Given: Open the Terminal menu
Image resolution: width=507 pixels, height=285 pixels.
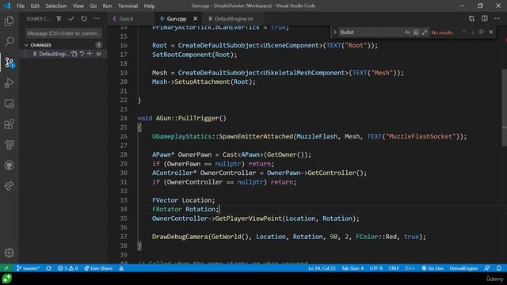Looking at the screenshot, I should tap(128, 6).
